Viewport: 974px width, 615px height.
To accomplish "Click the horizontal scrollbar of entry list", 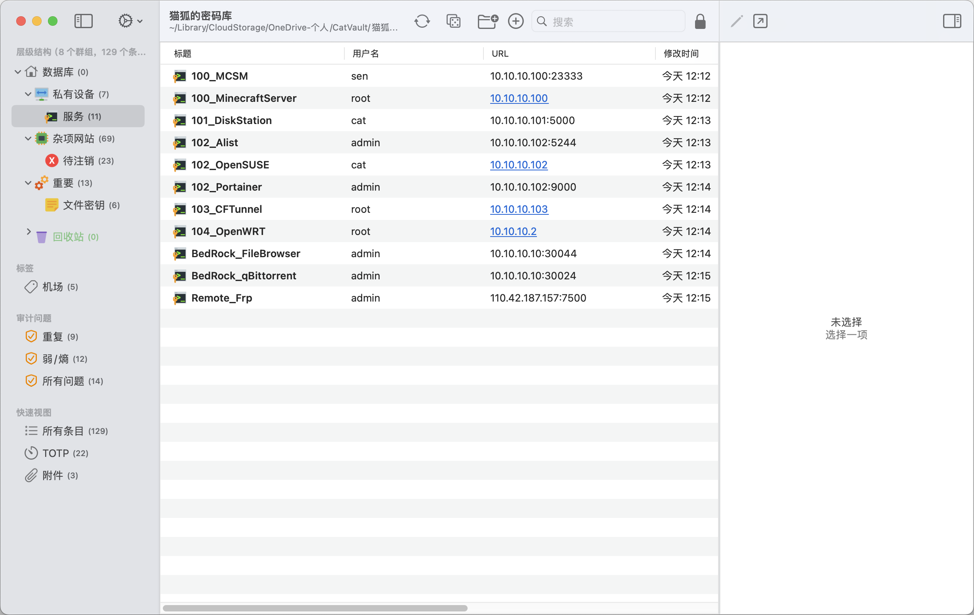I will 315,608.
